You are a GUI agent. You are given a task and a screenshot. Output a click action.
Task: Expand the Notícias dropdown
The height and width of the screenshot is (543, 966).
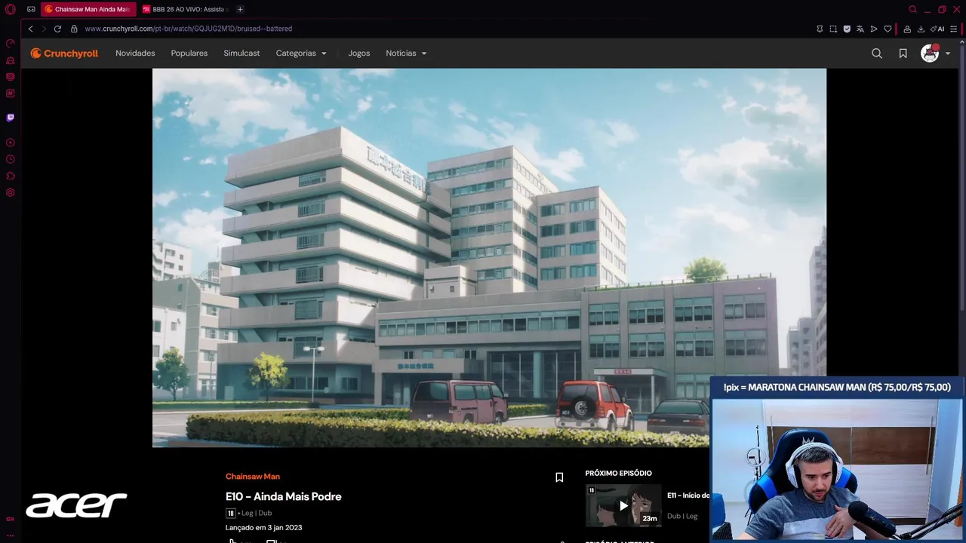[406, 54]
